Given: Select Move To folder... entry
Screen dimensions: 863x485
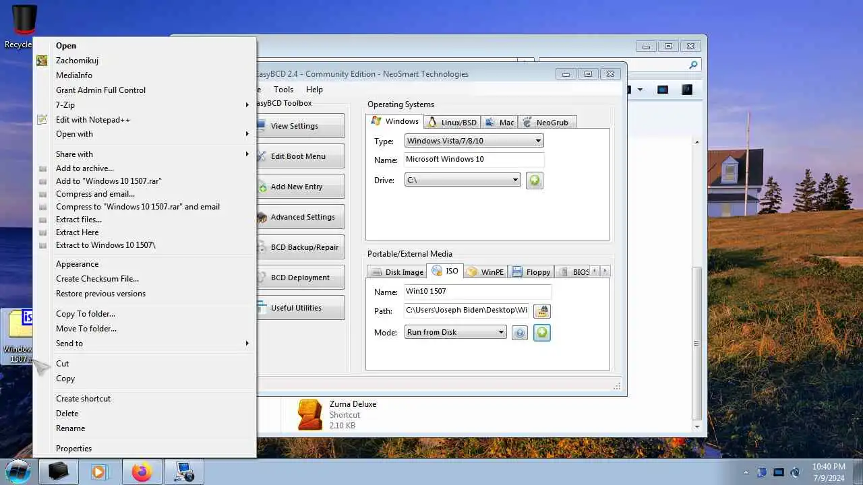Looking at the screenshot, I should (144, 329).
